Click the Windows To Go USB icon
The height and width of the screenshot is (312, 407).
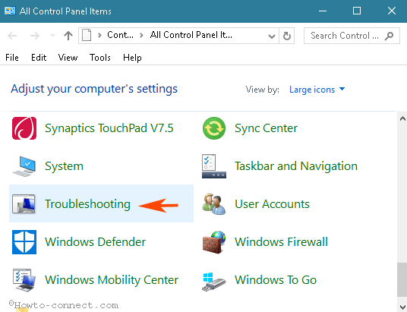[x=214, y=282]
